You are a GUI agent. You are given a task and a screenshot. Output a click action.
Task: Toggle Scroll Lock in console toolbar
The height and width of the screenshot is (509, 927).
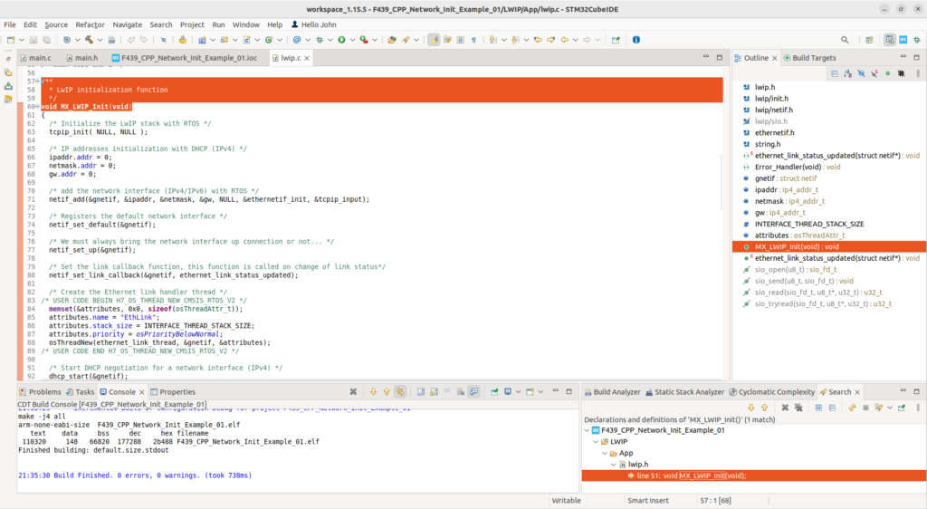pyautogui.click(x=434, y=391)
